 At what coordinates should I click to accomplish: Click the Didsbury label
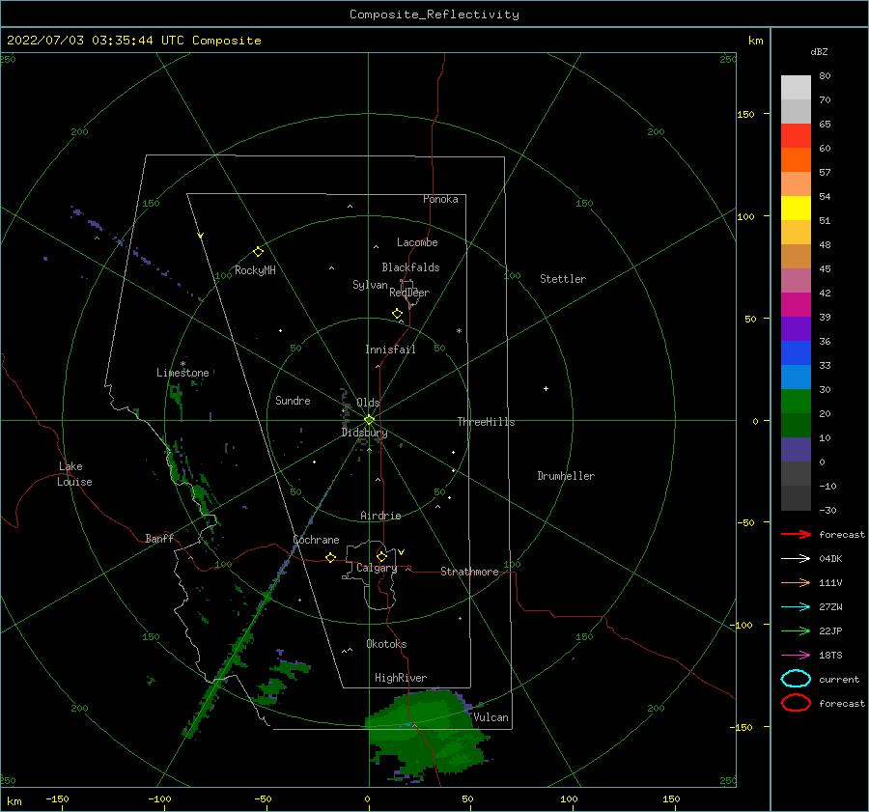[x=365, y=433]
